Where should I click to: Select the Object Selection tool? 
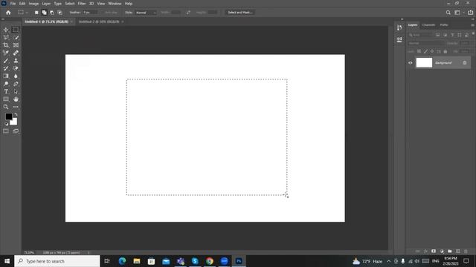coord(6,38)
